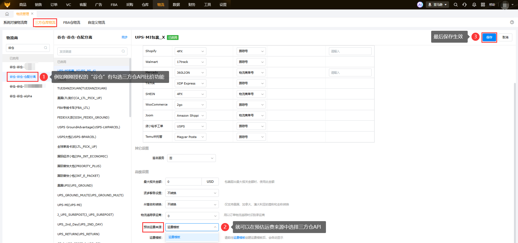Click the help question mark icon
Image resolution: width=518 pixels, height=243 pixels.
pos(512,22)
